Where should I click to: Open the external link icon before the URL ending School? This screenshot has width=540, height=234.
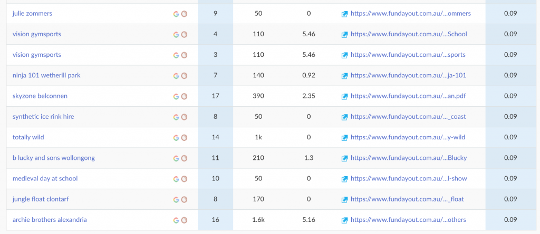tap(344, 35)
